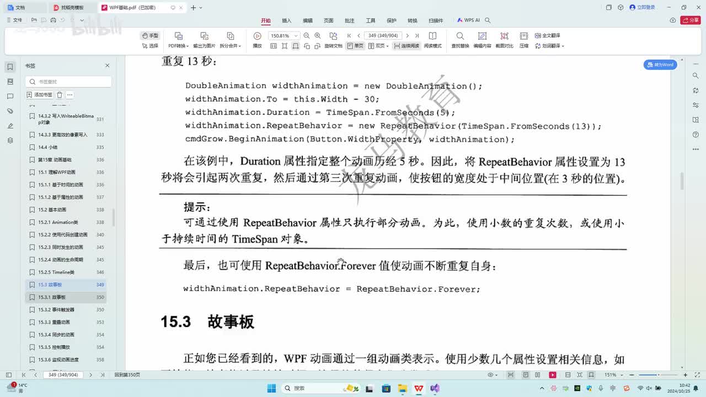Viewport: 706px width, 397px height.
Task: Switch to 保护 ribbon tab
Action: [x=392, y=20]
